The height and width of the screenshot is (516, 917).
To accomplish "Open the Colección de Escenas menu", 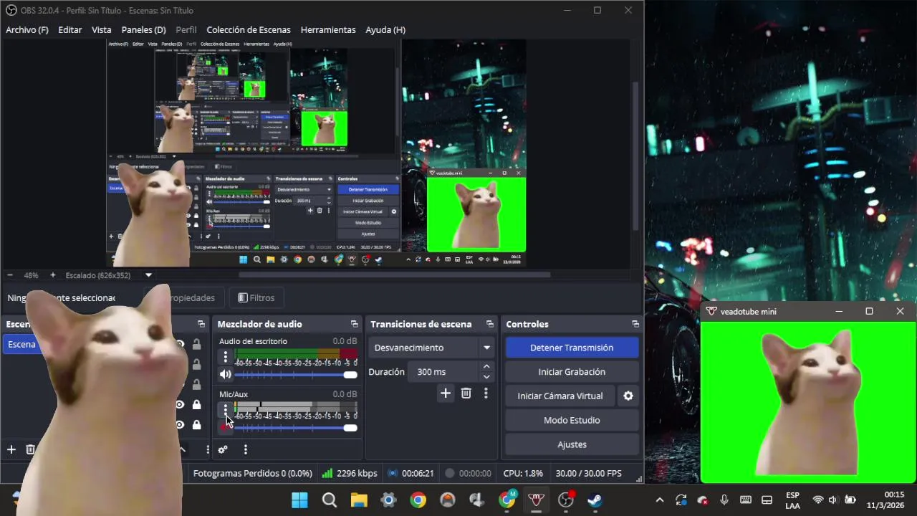I will pyautogui.click(x=249, y=29).
